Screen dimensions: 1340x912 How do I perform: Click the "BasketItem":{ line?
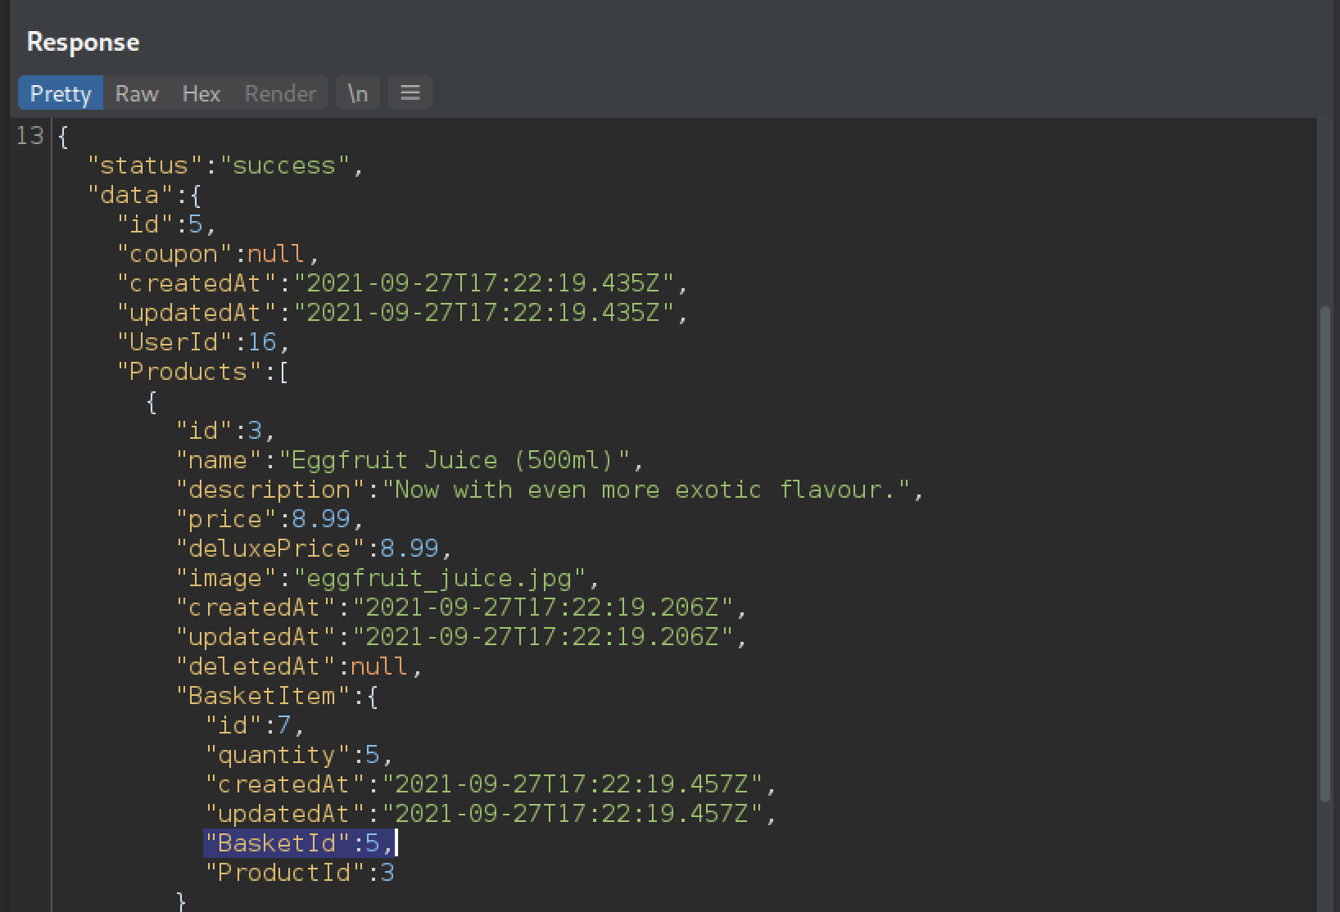[x=277, y=696]
